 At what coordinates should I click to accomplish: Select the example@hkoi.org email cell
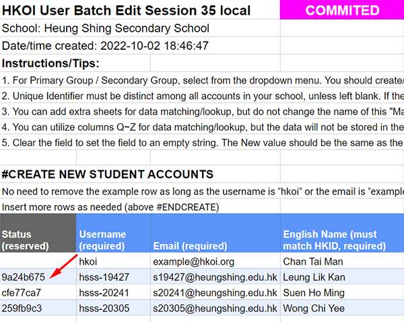click(x=215, y=261)
